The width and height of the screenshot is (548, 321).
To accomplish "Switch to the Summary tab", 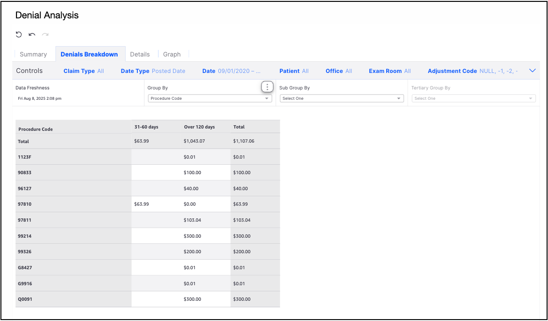I will 33,54.
